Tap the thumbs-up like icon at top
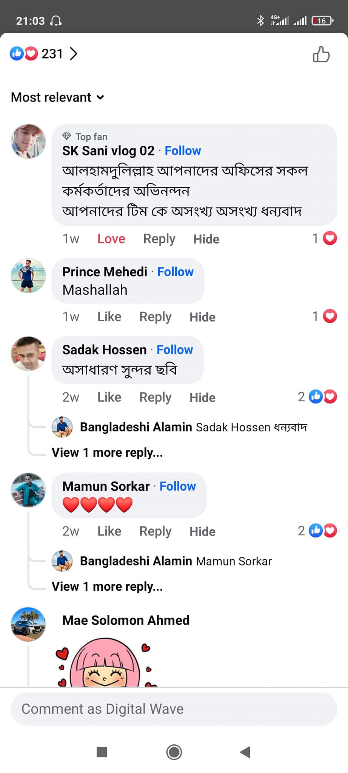This screenshot has height=773, width=348. click(321, 54)
